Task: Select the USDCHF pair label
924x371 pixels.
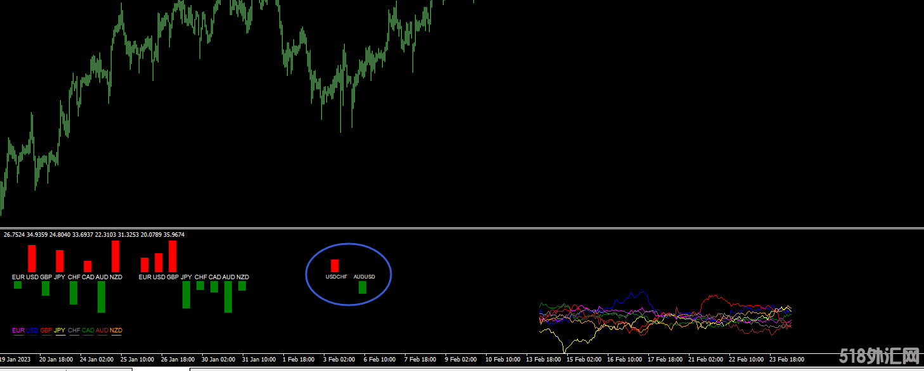Action: pyautogui.click(x=337, y=277)
